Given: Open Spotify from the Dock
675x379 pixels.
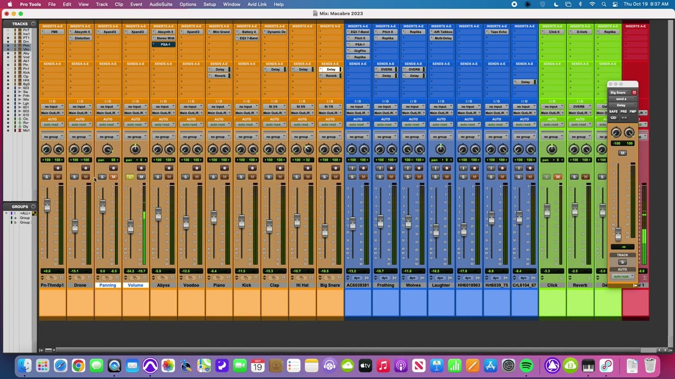Looking at the screenshot, I should point(526,365).
